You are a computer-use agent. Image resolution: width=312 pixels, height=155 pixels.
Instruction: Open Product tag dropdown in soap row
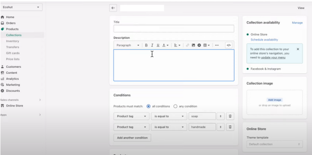[131, 116]
